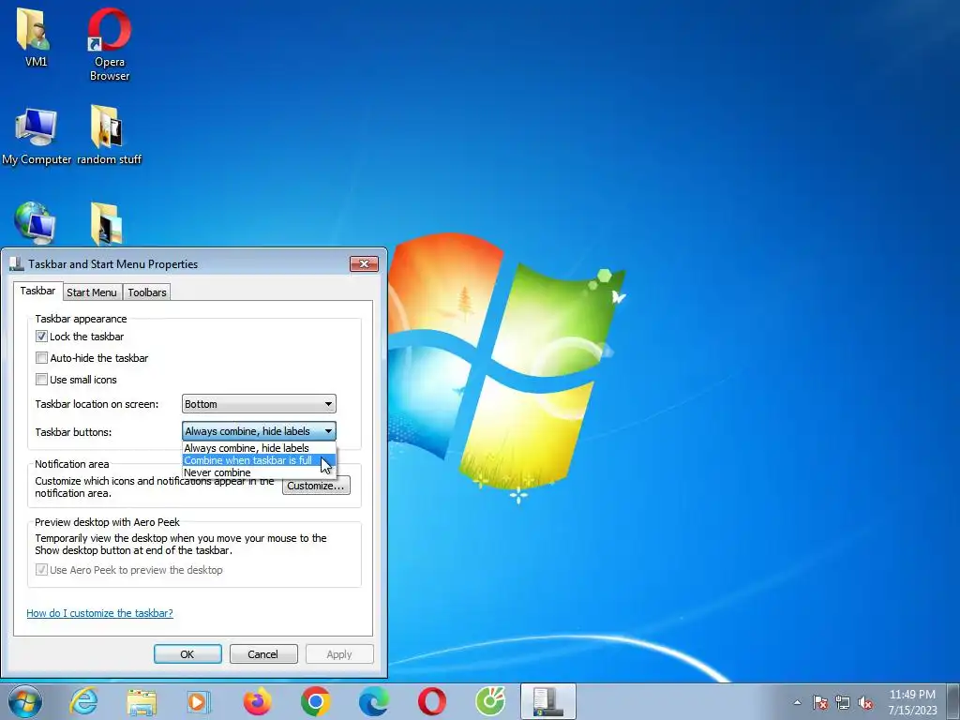
Task: Open the Windows Start orb
Action: (x=24, y=701)
